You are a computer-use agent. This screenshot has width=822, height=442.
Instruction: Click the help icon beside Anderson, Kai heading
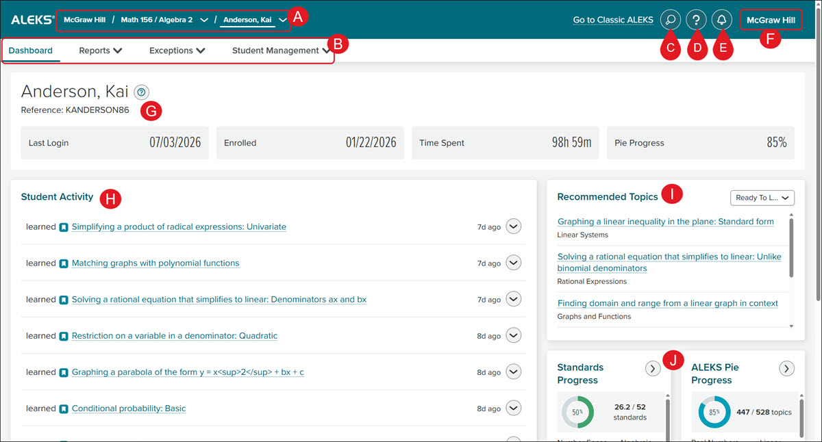click(141, 92)
